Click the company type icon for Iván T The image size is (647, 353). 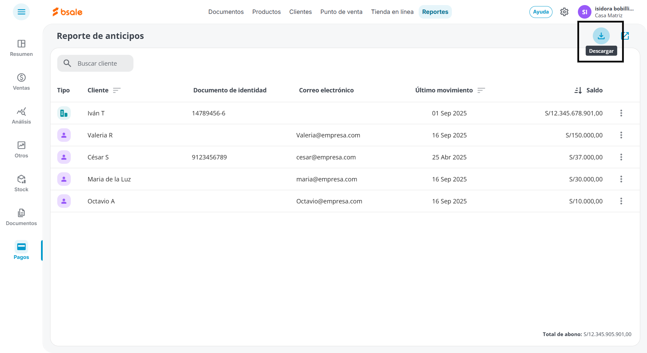tap(64, 113)
